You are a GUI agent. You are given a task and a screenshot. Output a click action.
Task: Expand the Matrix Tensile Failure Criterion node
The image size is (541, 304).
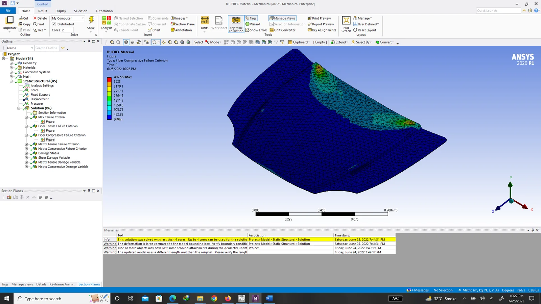click(x=26, y=144)
